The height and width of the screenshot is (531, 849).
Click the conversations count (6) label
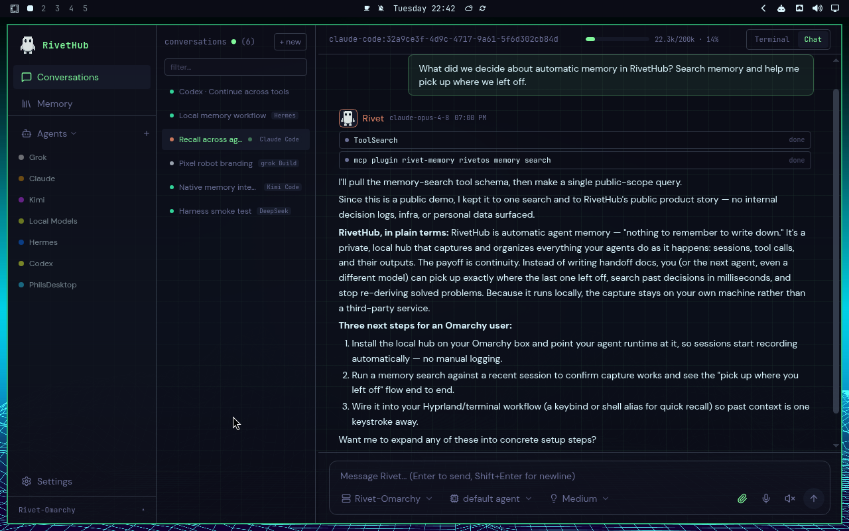pyautogui.click(x=248, y=42)
